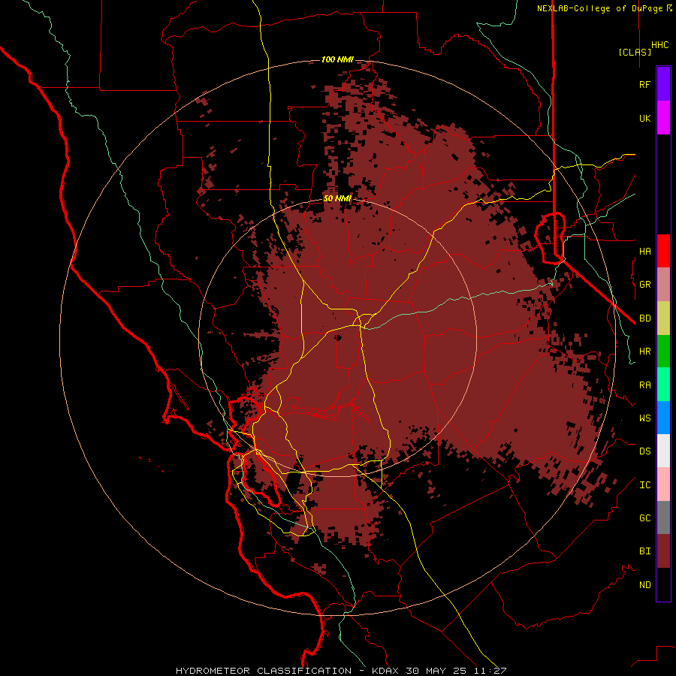Click the ND legend label
The width and height of the screenshot is (676, 676).
coord(645,585)
